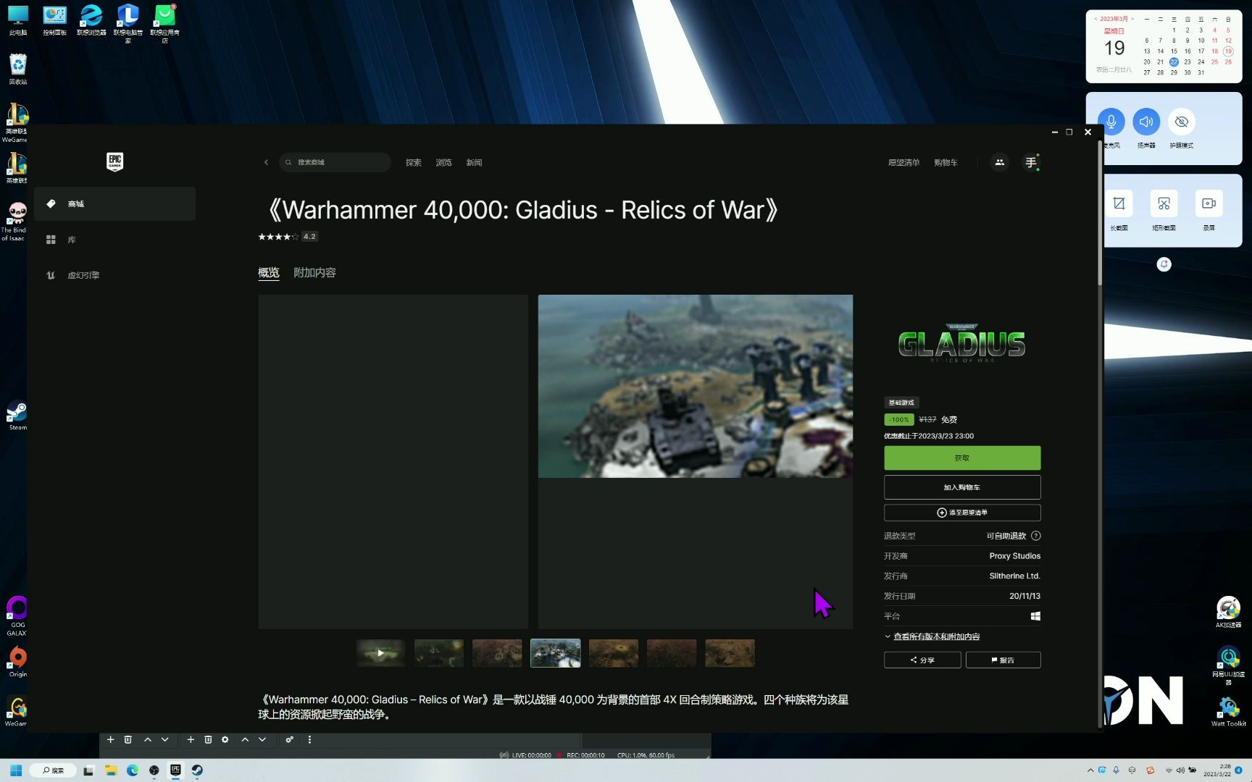
Task: Open the Origin desktop shortcut
Action: pos(17,662)
